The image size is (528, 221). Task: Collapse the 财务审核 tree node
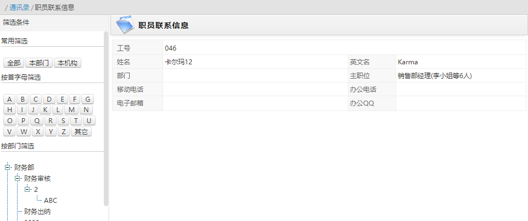[17, 178]
